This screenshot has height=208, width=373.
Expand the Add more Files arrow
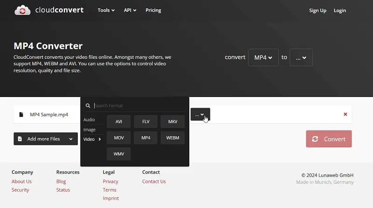[x=71, y=139]
